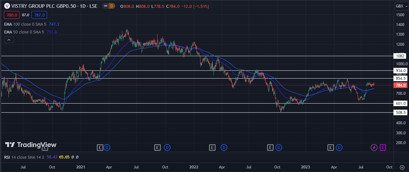Image resolution: width=409 pixels, height=172 pixels.
Task: Open chart settings gear icon
Action: click(x=402, y=167)
